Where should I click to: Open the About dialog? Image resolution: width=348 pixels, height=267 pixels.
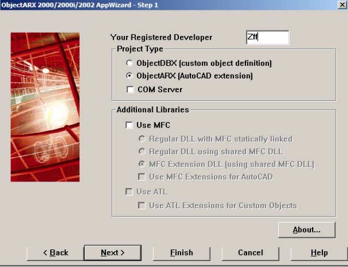tap(306, 230)
